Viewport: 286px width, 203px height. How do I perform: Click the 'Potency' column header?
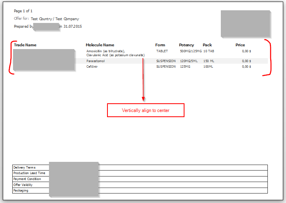coord(186,45)
